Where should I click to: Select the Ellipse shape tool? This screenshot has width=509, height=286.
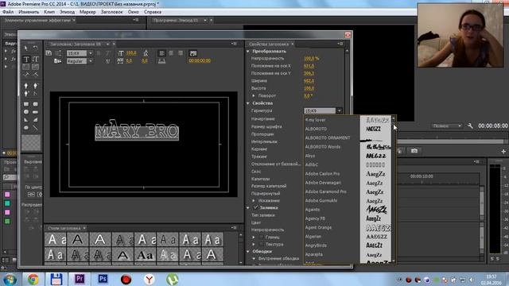[x=26, y=128]
